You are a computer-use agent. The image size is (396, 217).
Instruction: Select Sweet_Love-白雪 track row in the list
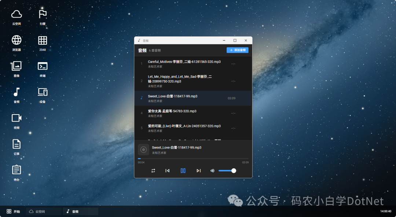(x=193, y=98)
